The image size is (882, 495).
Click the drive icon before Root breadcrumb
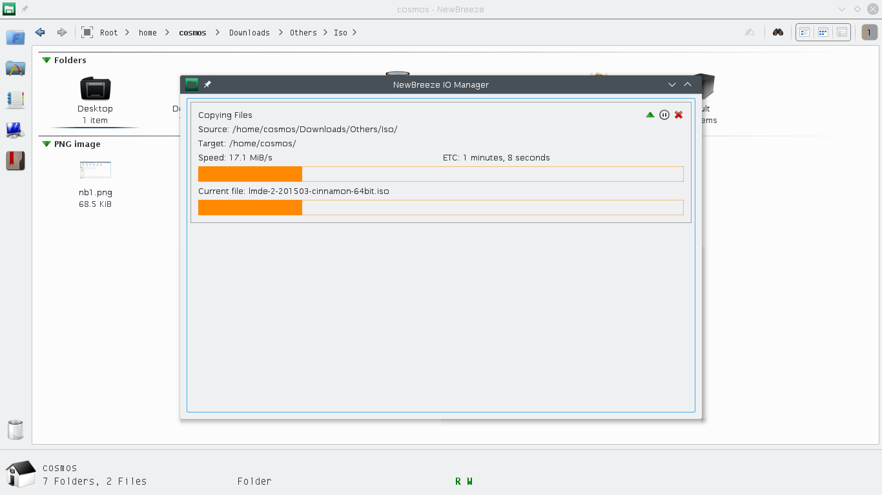tap(87, 32)
